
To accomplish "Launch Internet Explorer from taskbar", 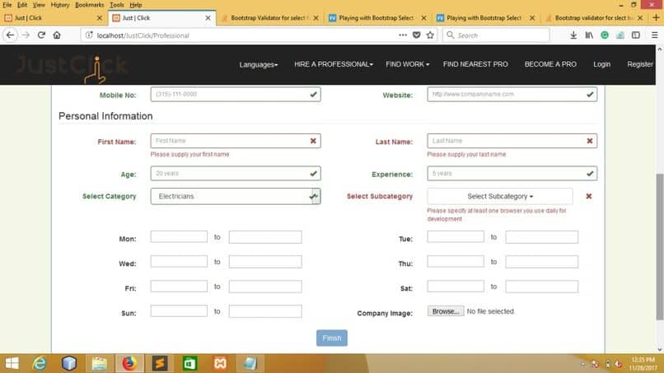I will tap(40, 363).
